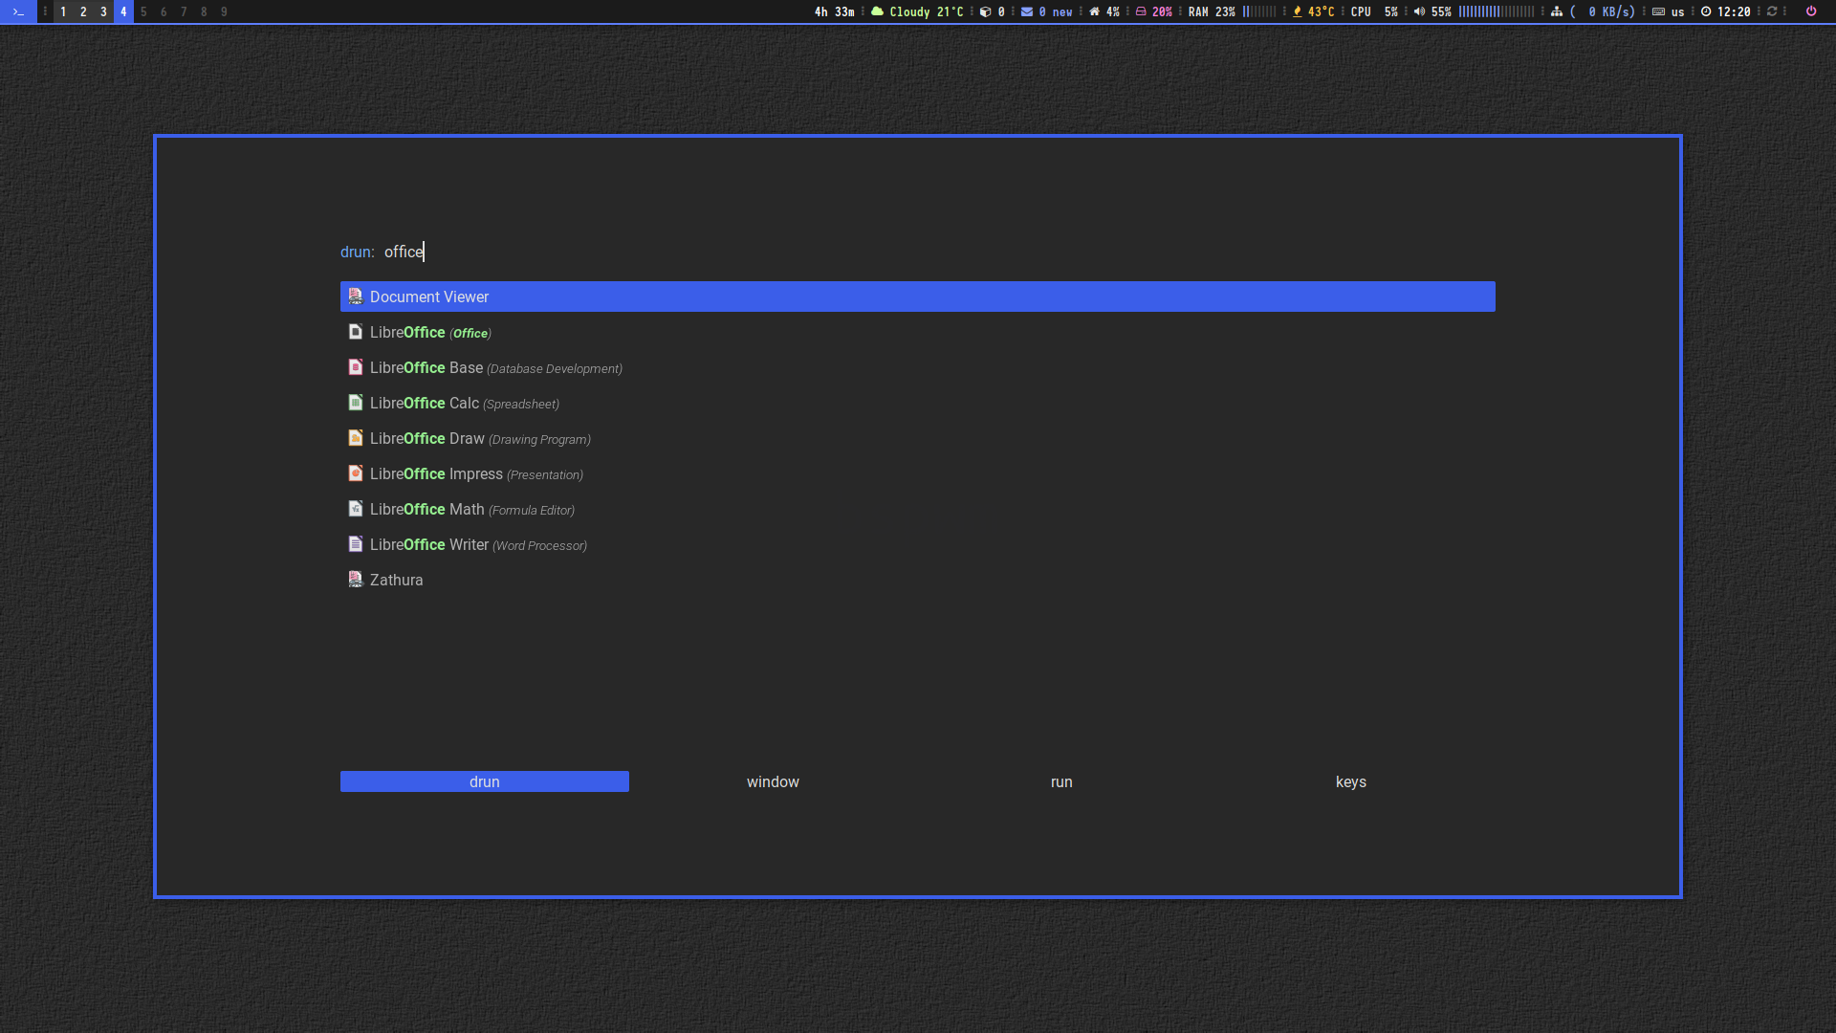Viewport: 1836px width, 1033px height.
Task: Switch to the drun mode tab
Action: (x=485, y=781)
